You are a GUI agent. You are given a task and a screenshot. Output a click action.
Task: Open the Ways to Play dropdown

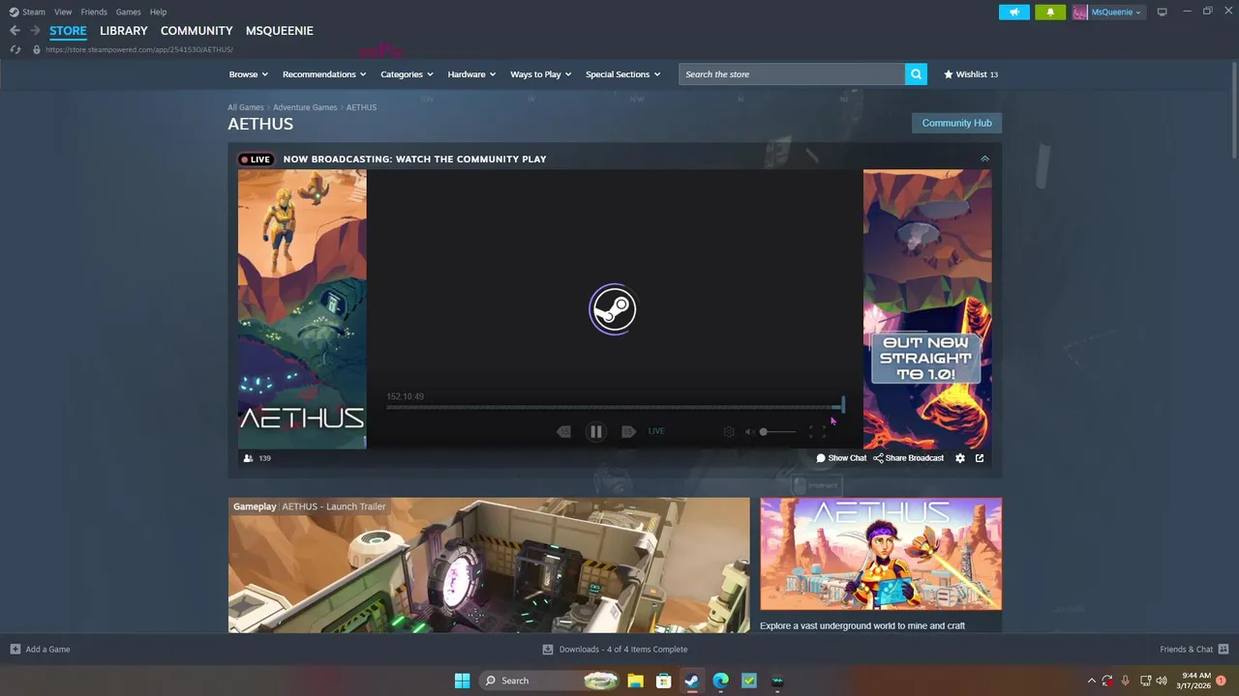pyautogui.click(x=541, y=74)
